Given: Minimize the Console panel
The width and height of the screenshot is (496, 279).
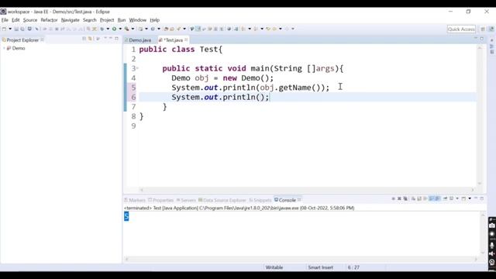Looking at the screenshot, I should (x=476, y=198).
